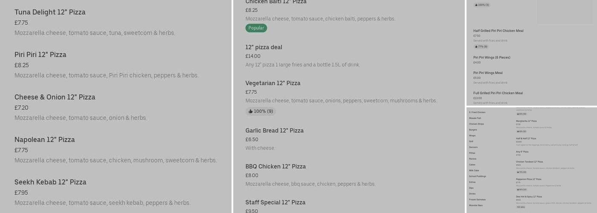
Task: Open Piri Piri Wings (6 Pieces)
Action: [492, 58]
